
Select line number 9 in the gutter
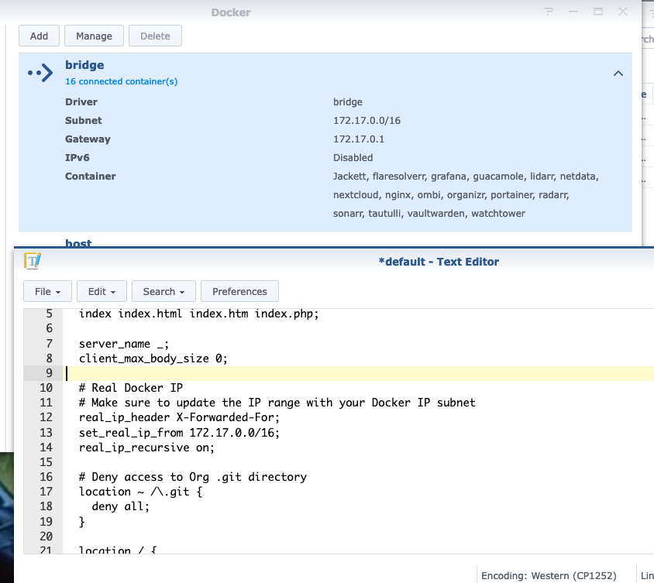click(x=48, y=372)
